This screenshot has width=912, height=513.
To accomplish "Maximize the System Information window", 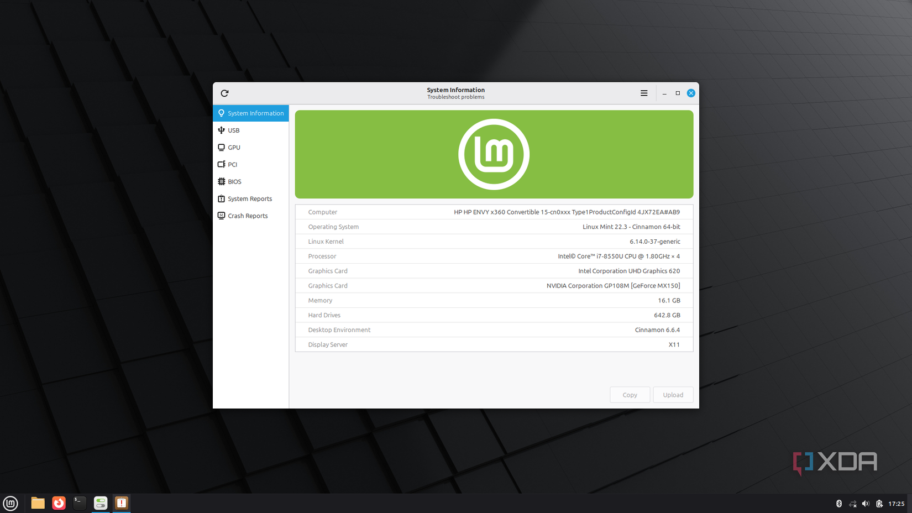I will (x=678, y=93).
